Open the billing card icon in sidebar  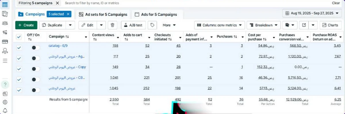5,42
